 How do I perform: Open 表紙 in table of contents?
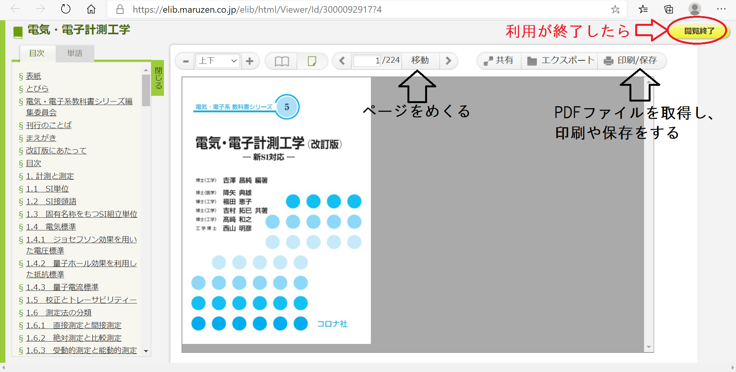33,76
